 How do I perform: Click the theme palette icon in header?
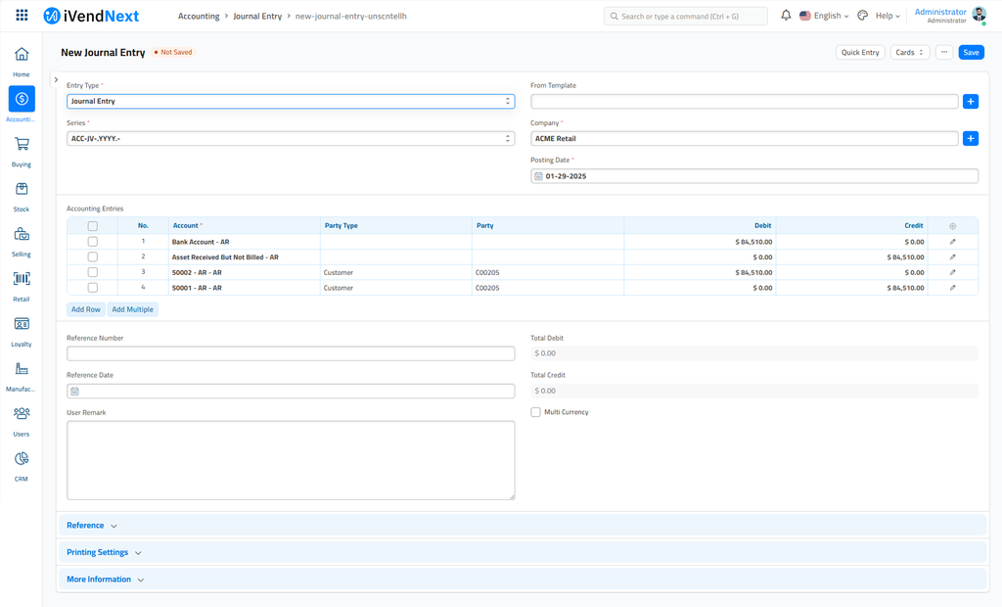click(862, 16)
